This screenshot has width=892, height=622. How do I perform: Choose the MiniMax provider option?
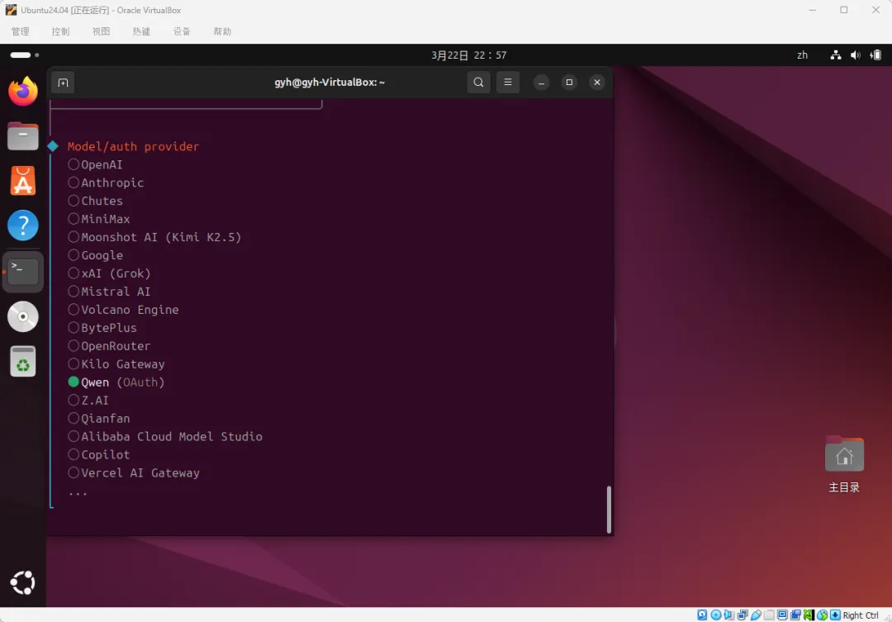[x=99, y=219]
